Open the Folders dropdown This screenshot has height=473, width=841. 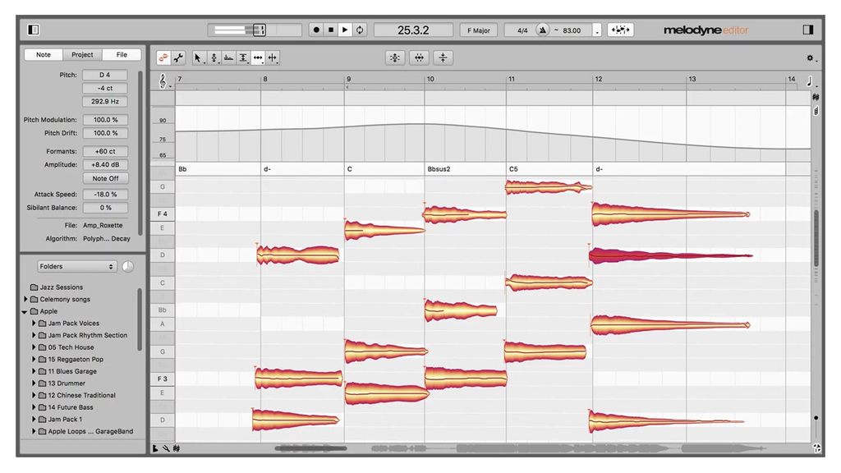pos(76,266)
